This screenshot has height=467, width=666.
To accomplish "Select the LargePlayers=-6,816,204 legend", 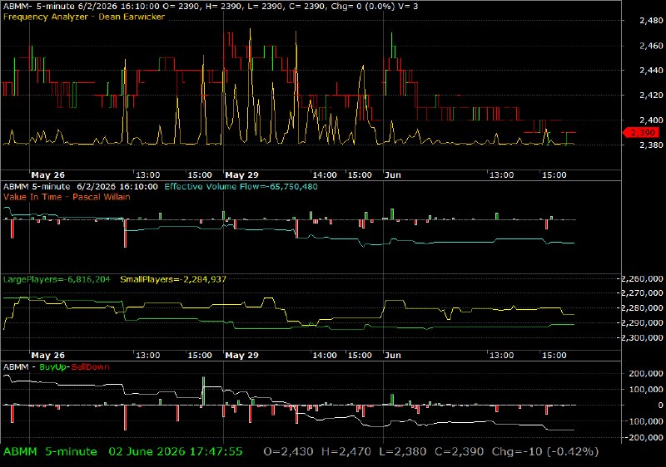I will click(57, 279).
